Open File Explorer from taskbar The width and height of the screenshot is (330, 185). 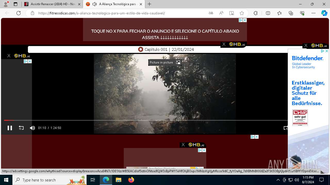coord(118,180)
